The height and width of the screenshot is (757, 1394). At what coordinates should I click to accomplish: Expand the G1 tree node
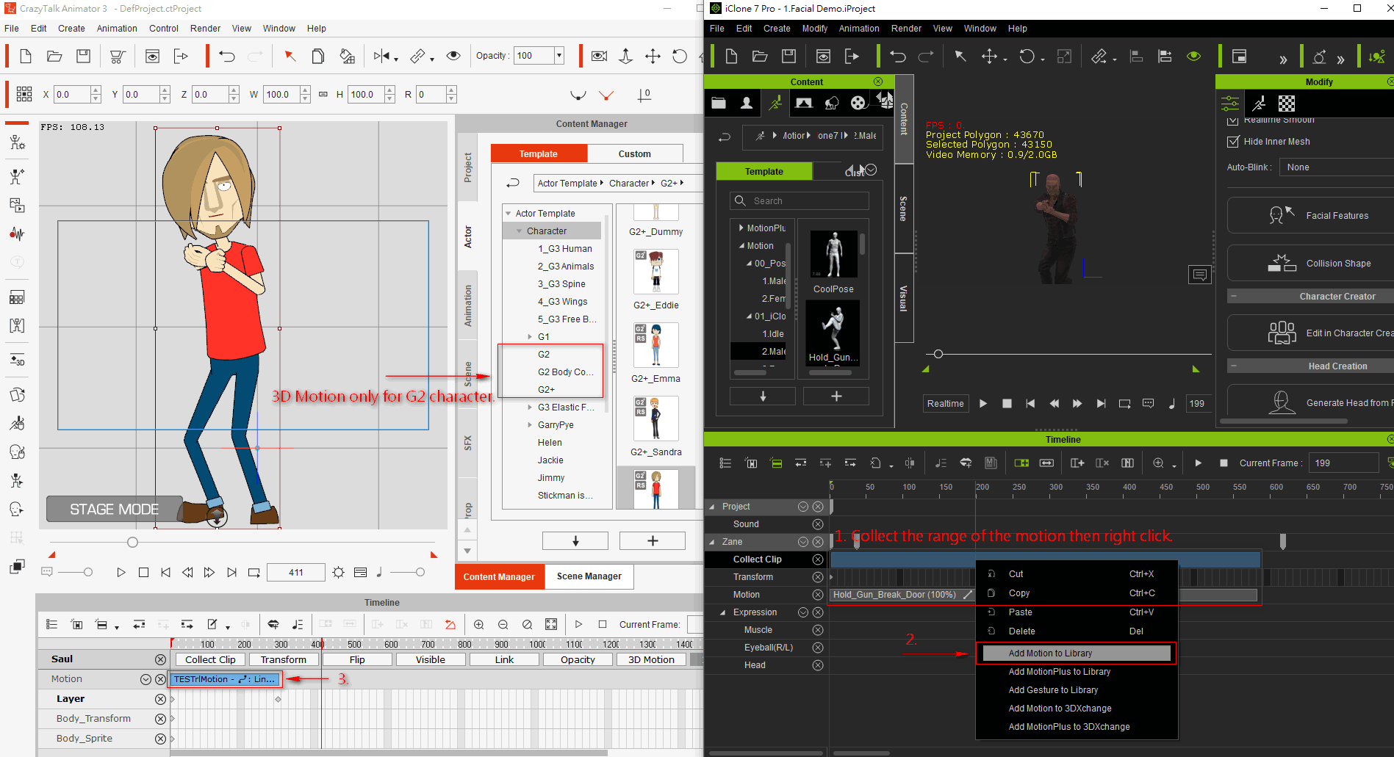[530, 337]
